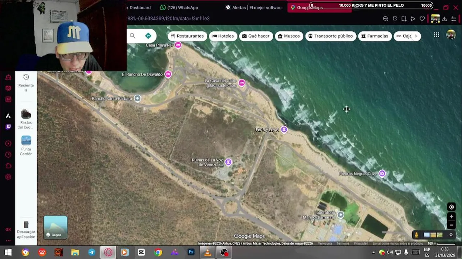The width and height of the screenshot is (462, 259).
Task: Take a snapshot with the capture icon
Action: click(404, 19)
